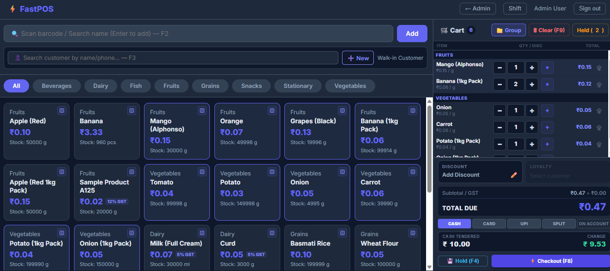
Task: Click the barcode icon on Orange card
Action: [x=272, y=111]
